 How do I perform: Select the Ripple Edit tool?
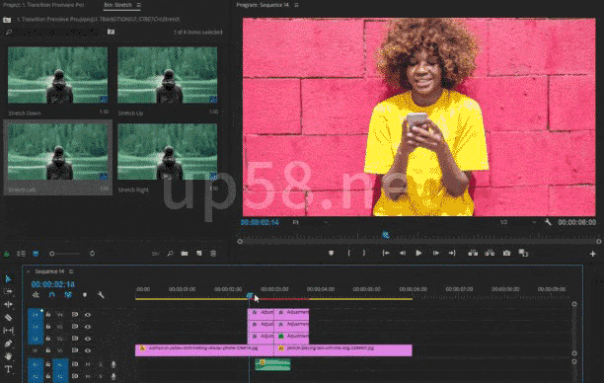(8, 304)
